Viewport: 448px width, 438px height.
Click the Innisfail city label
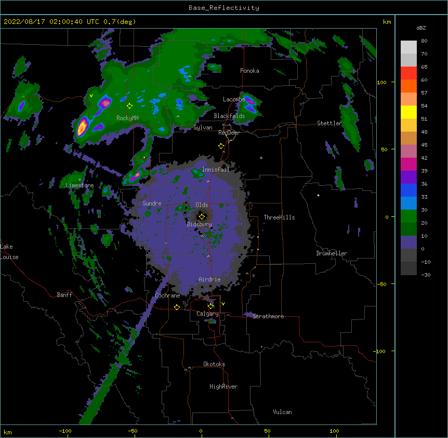click(x=216, y=170)
